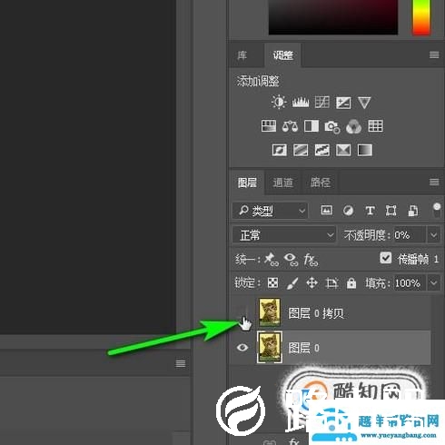Toggle the 传播帧 1 checkbox
445x445 pixels.
pyautogui.click(x=386, y=258)
